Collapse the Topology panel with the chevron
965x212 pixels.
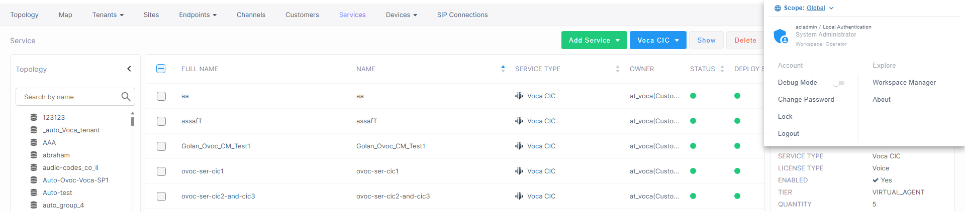pyautogui.click(x=129, y=69)
